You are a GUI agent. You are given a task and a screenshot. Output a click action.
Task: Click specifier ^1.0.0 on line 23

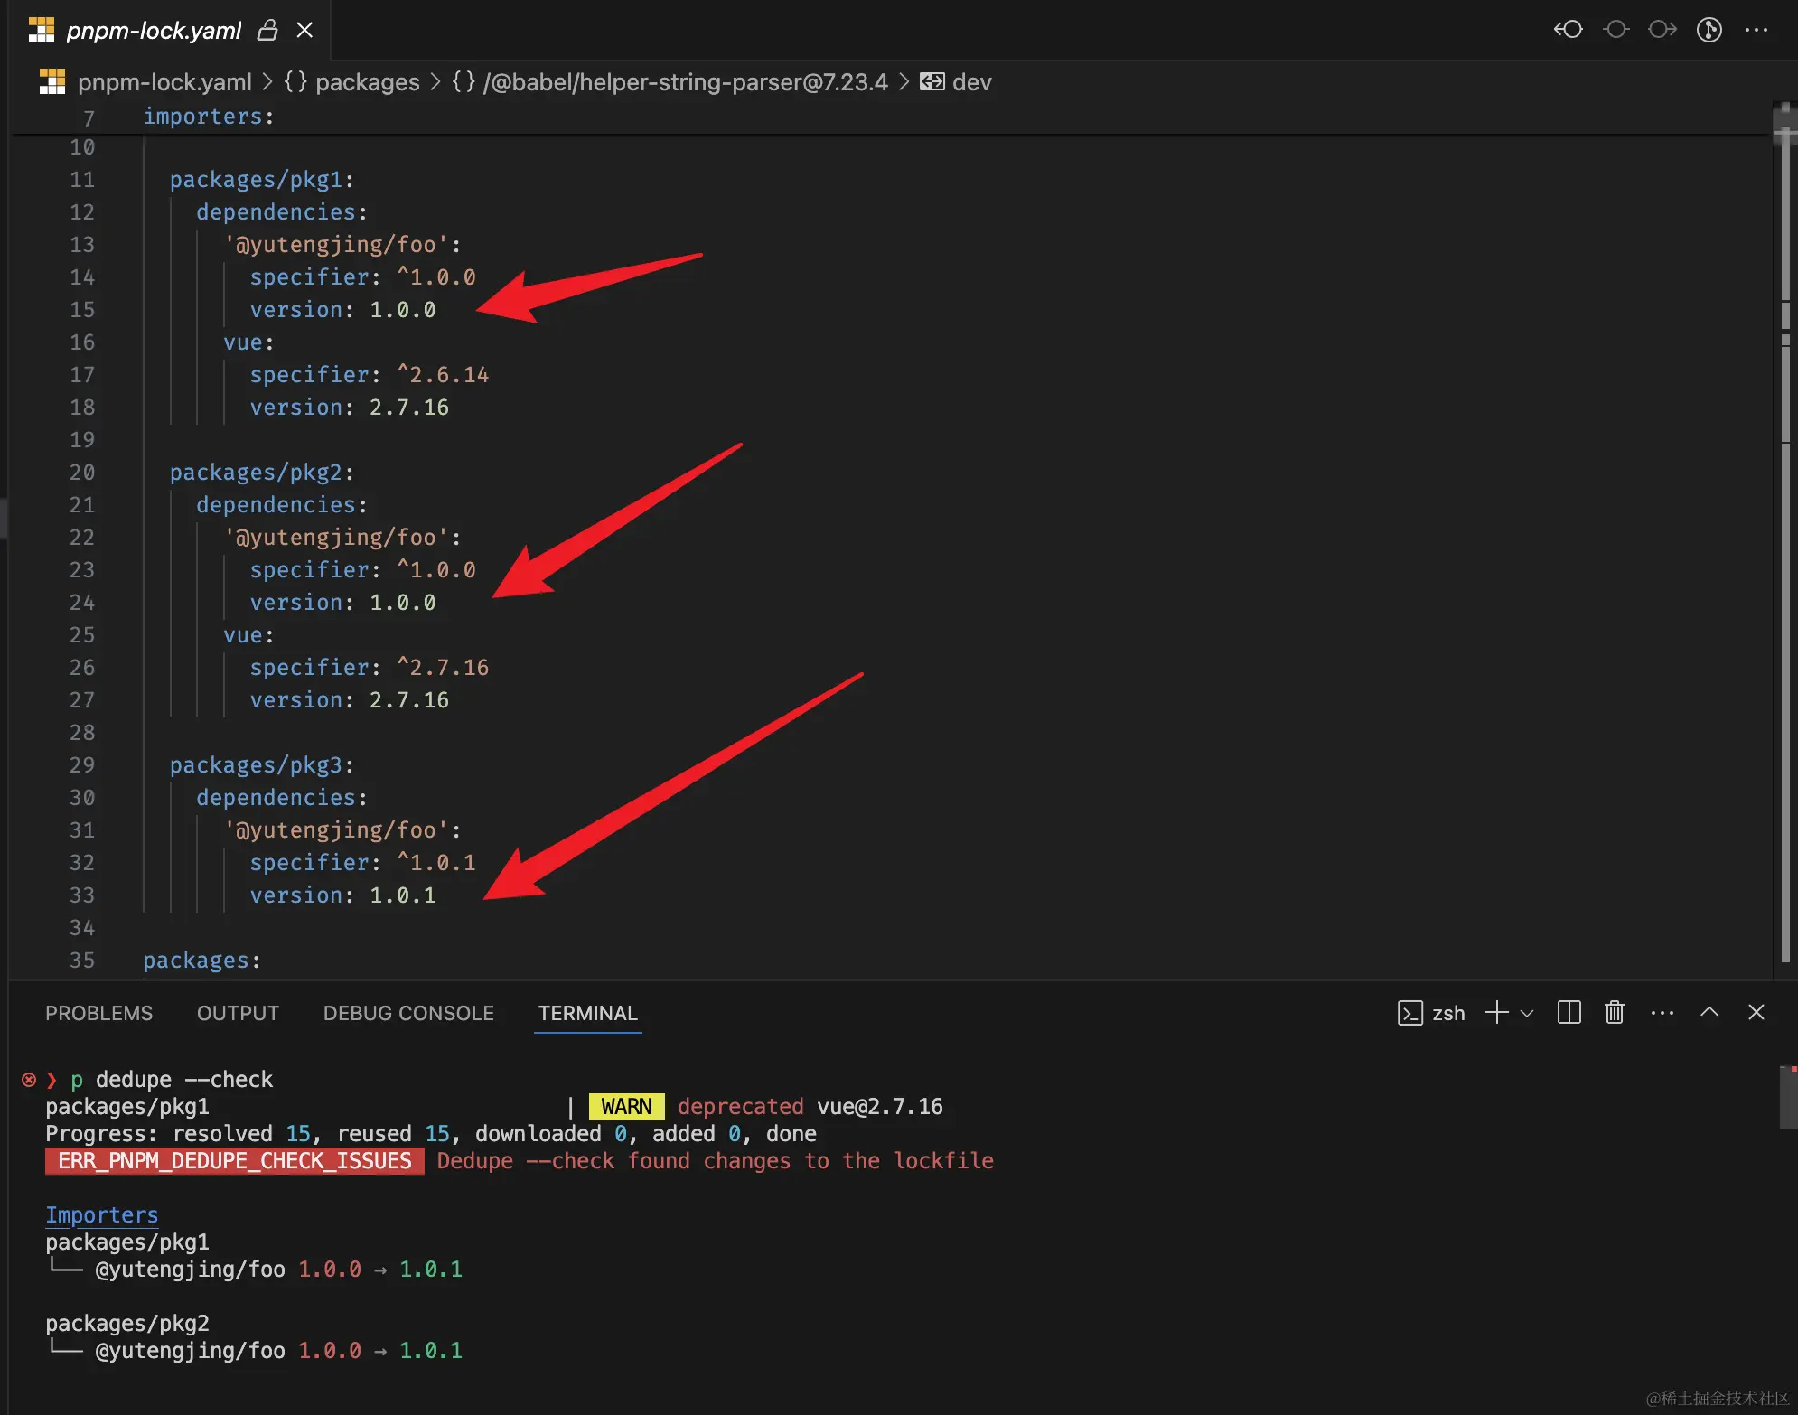[362, 570]
